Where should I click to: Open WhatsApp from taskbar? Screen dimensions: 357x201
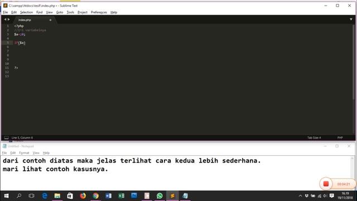click(x=160, y=196)
